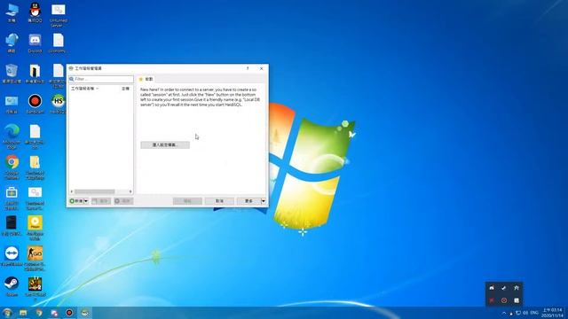568x319 pixels.
Task: Switch to Bandicam on the taskbar
Action: tap(69, 313)
